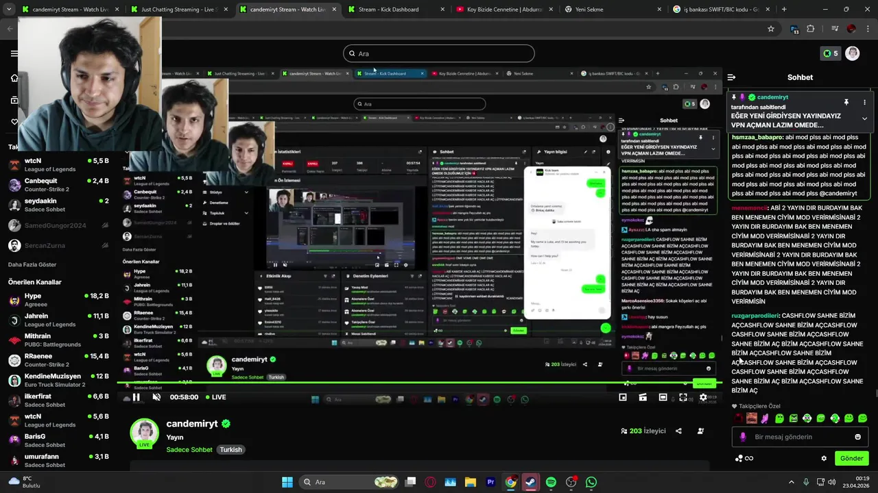Focus the Kick Ara search field

pyautogui.click(x=439, y=53)
